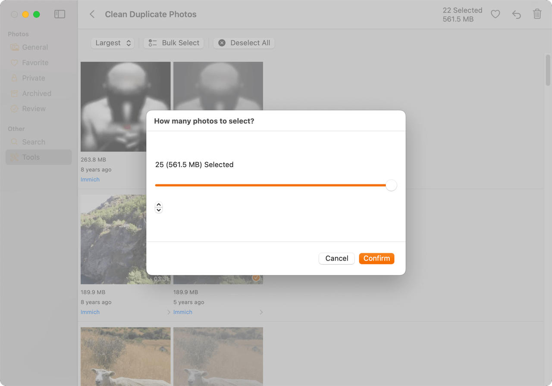Open the Review section in the sidebar
Image resolution: width=552 pixels, height=386 pixels.
click(x=33, y=109)
